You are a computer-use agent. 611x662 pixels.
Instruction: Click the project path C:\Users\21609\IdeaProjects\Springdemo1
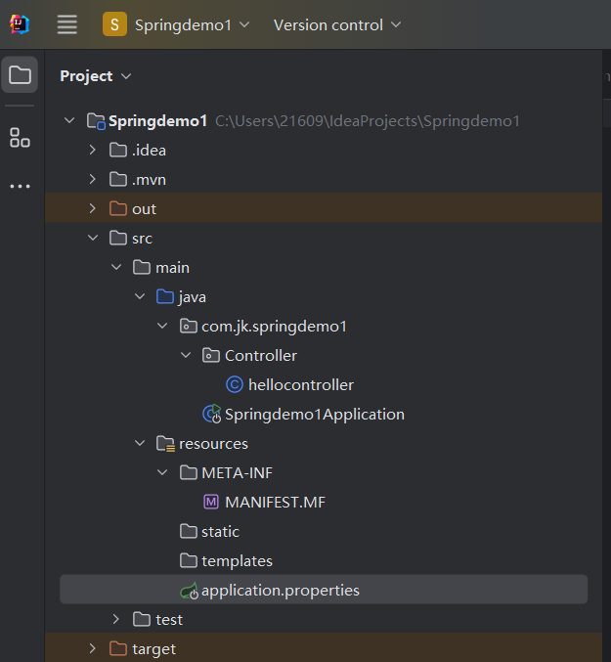pos(368,121)
